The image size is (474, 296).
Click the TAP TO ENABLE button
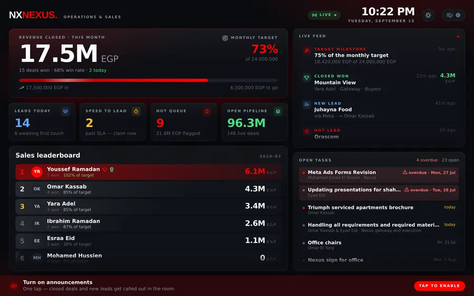pos(439,285)
